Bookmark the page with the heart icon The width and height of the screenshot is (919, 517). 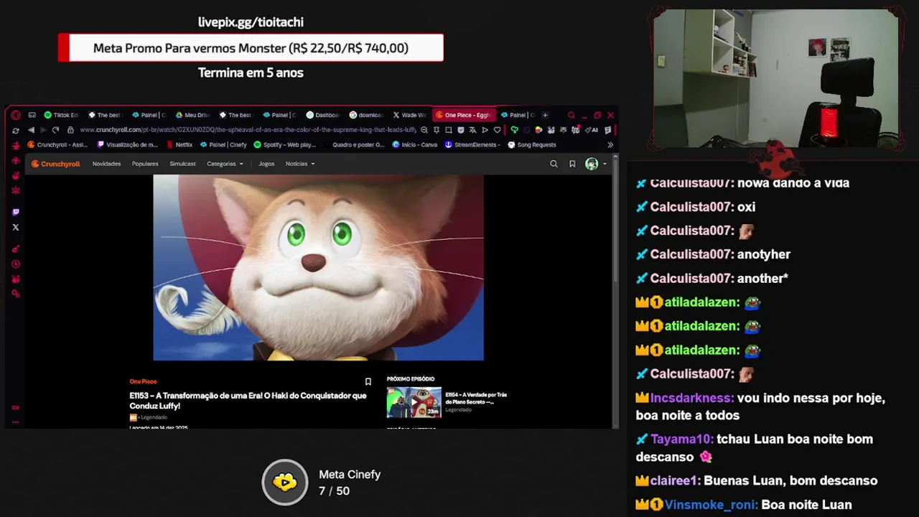click(x=497, y=130)
